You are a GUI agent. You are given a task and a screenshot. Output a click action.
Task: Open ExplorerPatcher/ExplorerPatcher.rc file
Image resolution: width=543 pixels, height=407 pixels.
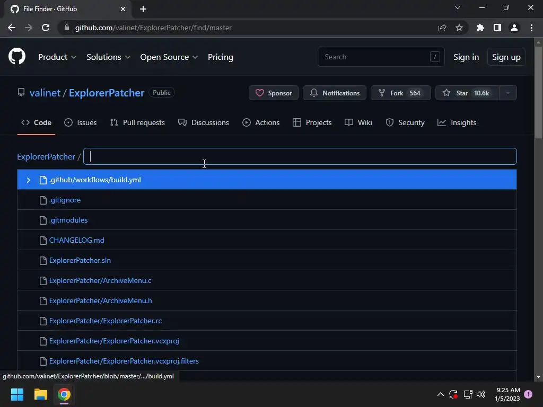106,321
